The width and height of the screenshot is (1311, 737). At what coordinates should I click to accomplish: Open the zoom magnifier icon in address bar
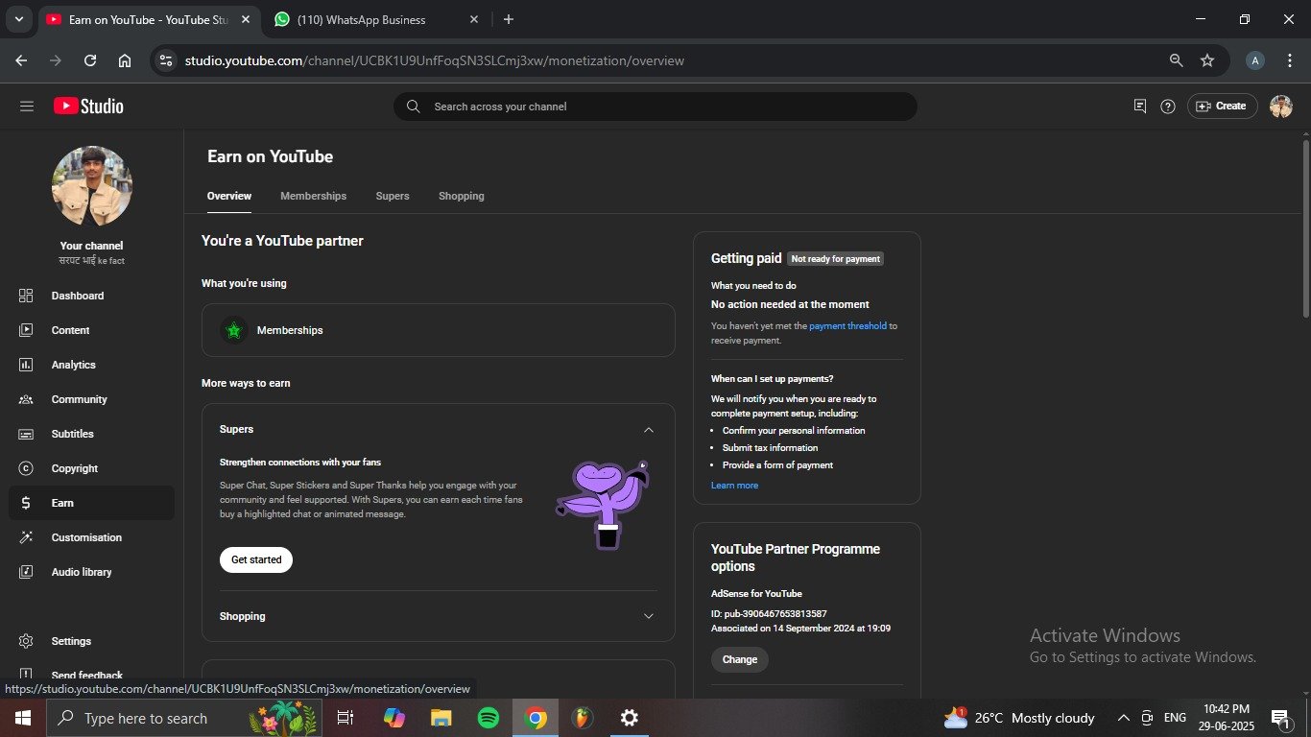[x=1176, y=60]
